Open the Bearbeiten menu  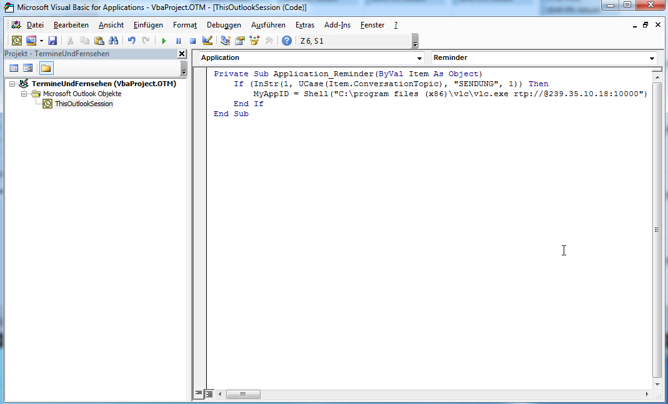(71, 25)
